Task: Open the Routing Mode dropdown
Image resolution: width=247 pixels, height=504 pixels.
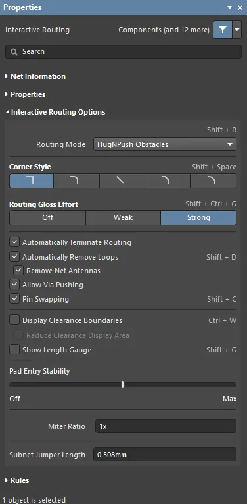Action: click(x=165, y=144)
